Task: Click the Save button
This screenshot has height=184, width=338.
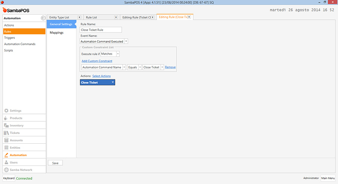Action: [x=55, y=163]
